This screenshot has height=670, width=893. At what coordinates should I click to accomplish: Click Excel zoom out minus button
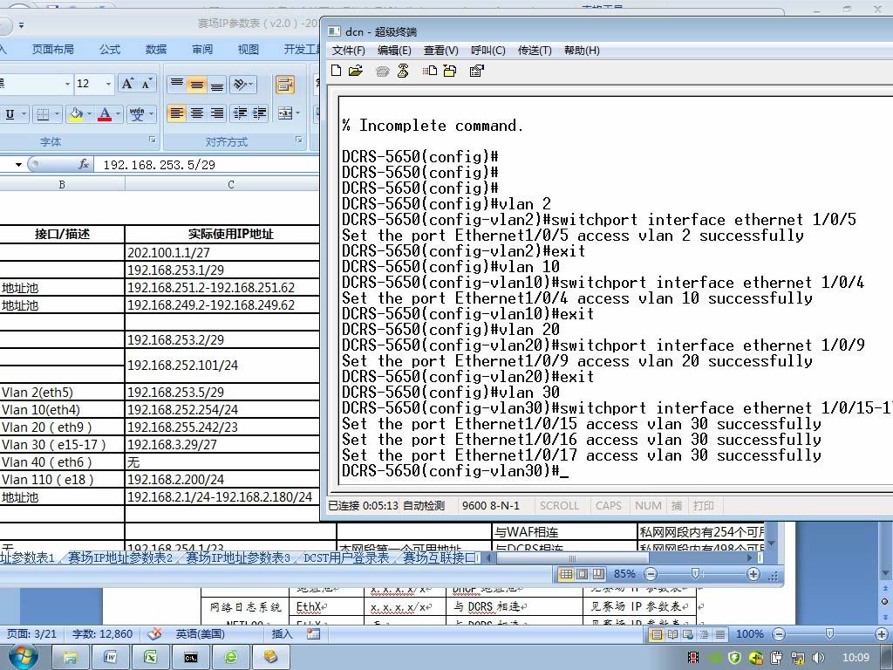tap(651, 574)
